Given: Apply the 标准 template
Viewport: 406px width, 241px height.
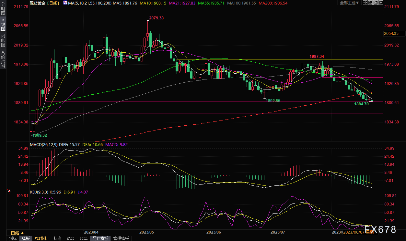Looking at the screenshot, I should (x=57, y=238).
